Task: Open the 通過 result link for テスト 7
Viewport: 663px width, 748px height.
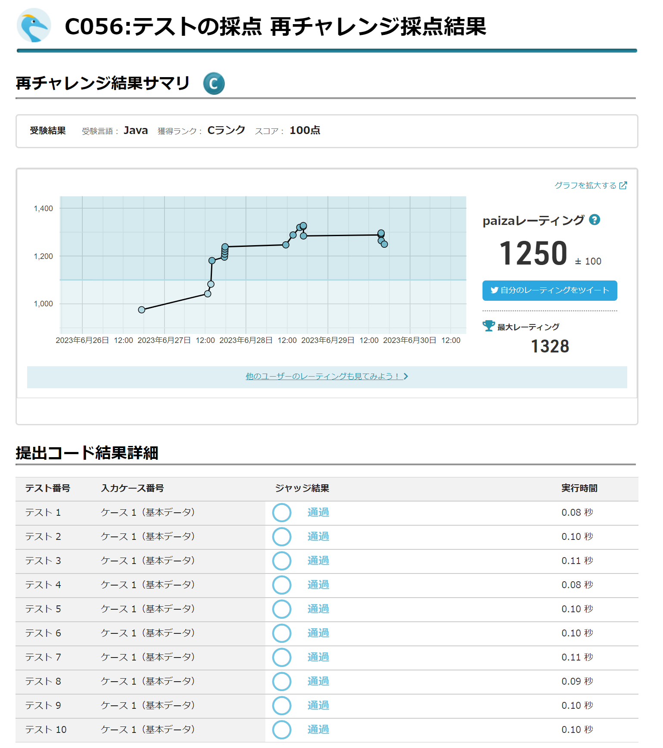Action: click(318, 657)
